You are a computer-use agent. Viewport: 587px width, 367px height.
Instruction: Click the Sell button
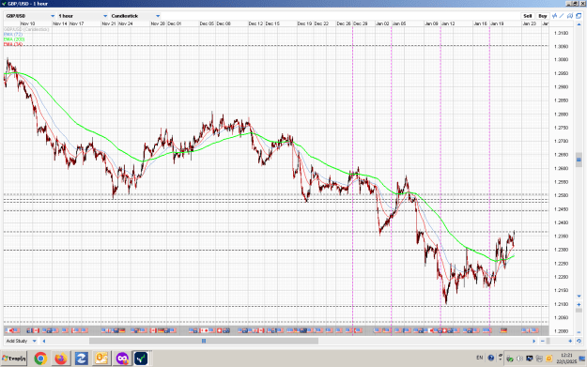point(528,16)
